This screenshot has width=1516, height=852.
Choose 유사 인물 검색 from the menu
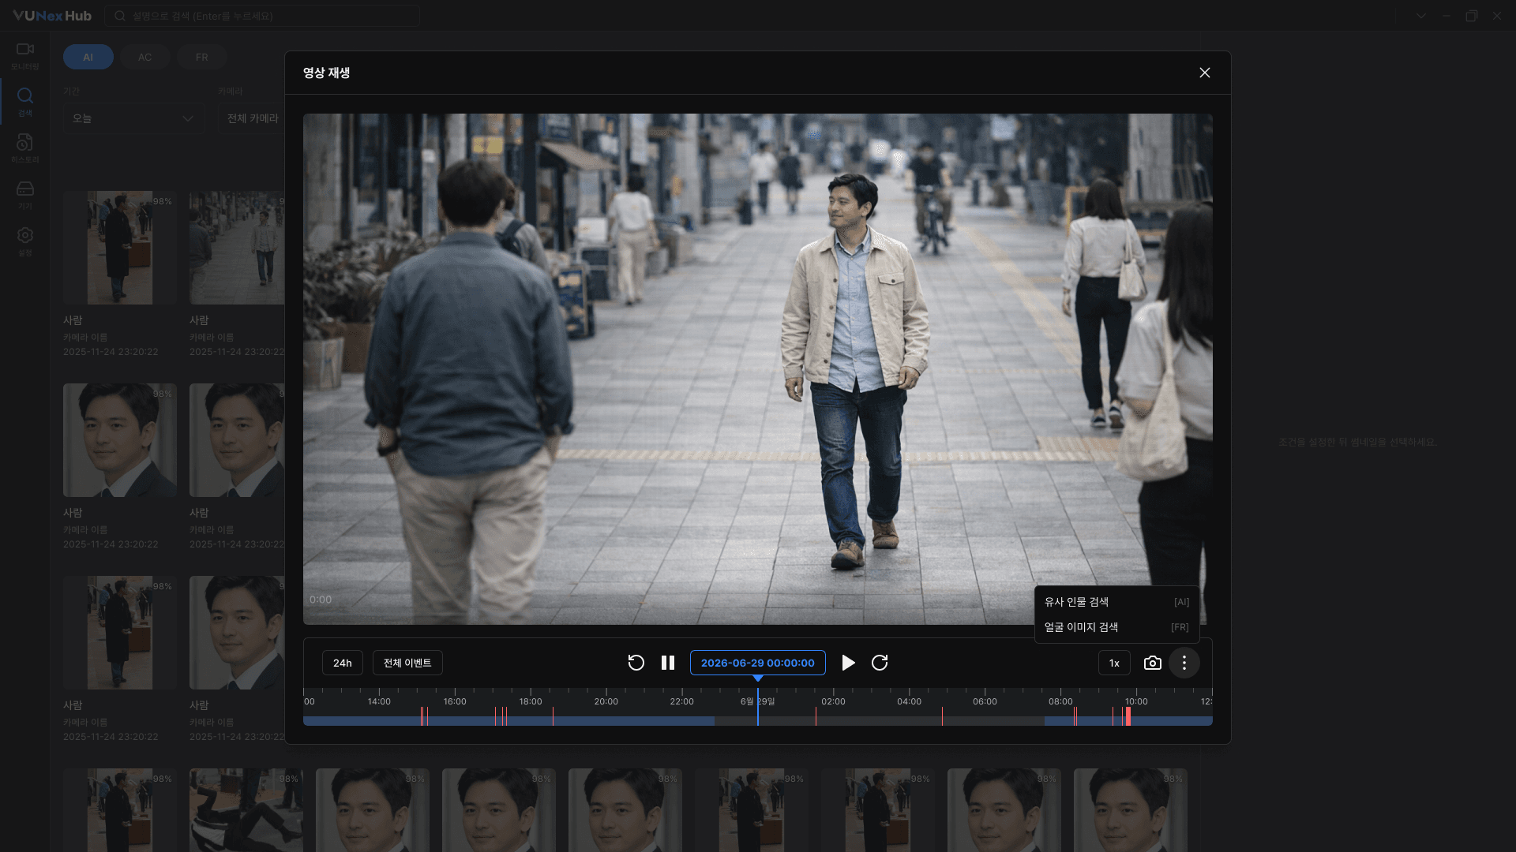[1116, 602]
